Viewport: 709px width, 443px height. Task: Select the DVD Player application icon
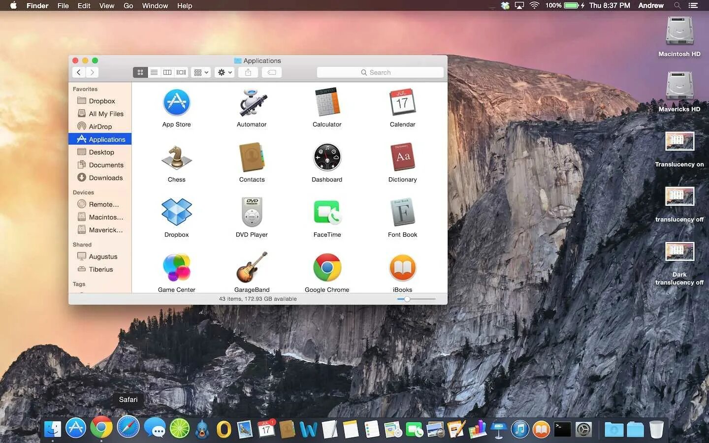(x=252, y=212)
